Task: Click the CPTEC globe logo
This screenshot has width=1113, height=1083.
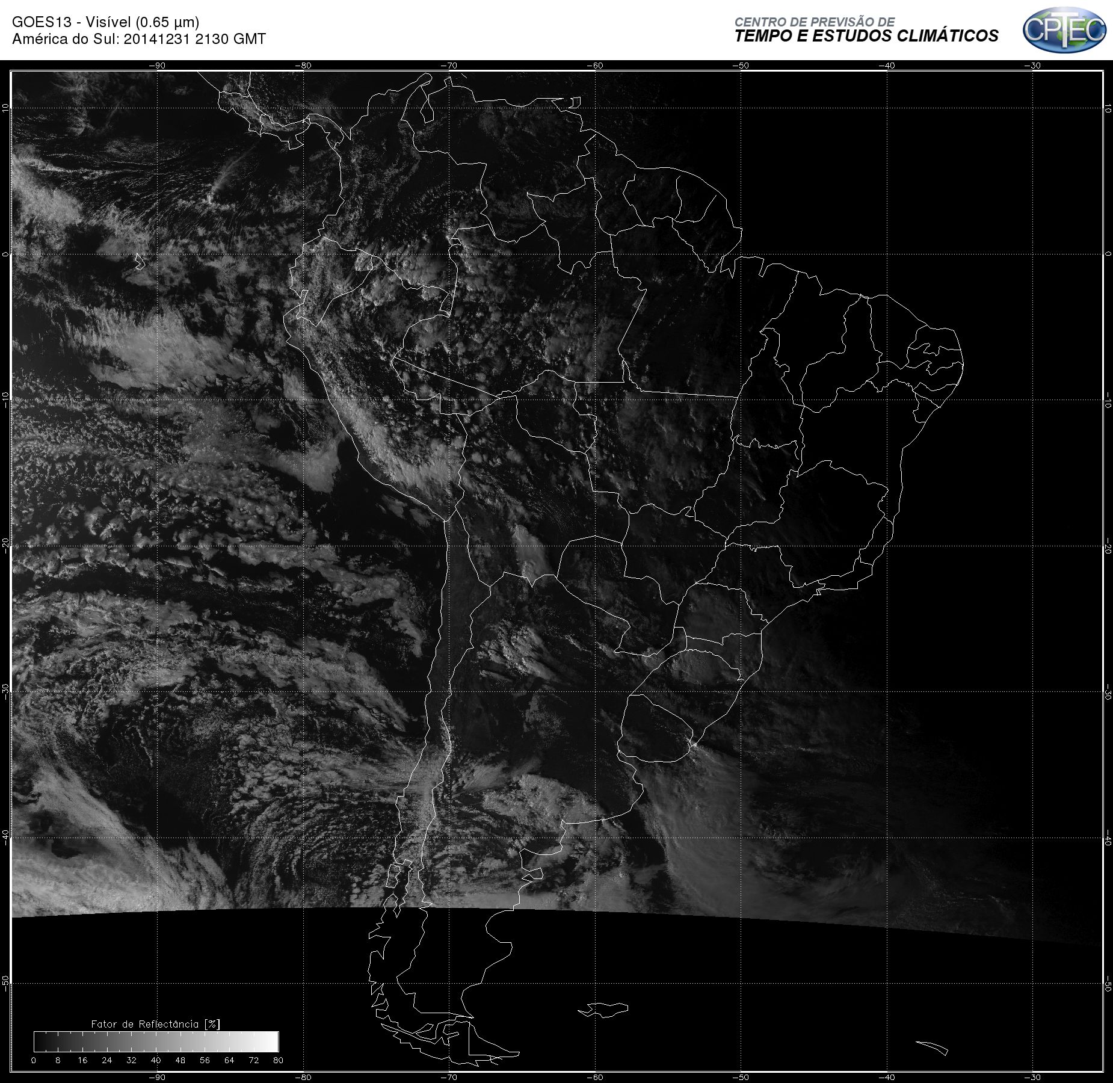Action: [1064, 29]
